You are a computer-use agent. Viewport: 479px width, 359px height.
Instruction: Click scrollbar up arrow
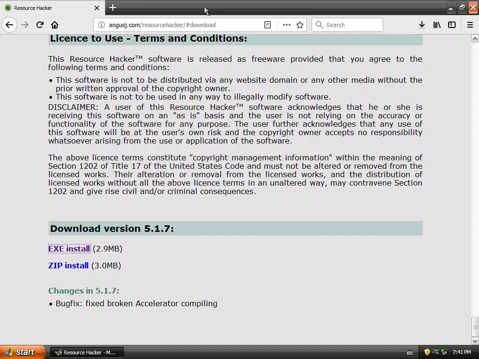pos(475,38)
